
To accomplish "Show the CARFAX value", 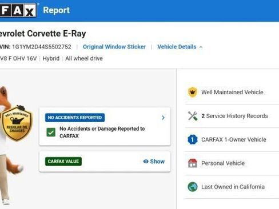I will pyautogui.click(x=154, y=162).
